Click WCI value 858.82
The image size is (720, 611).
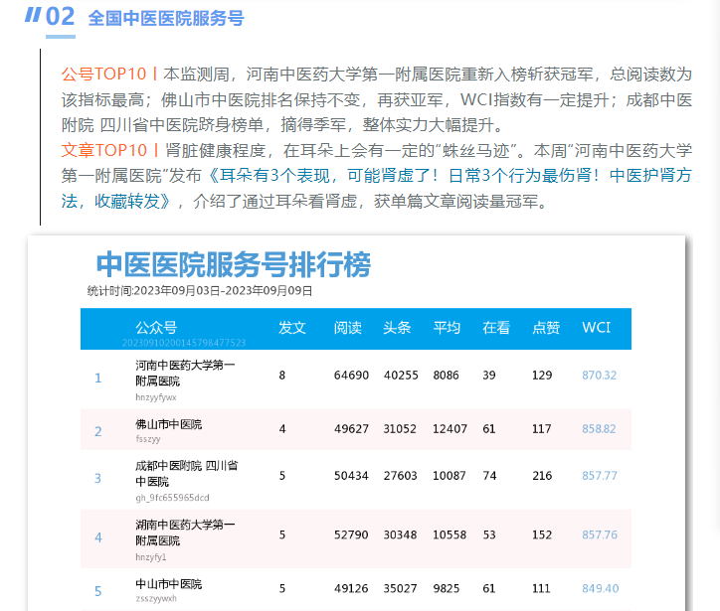tap(599, 429)
